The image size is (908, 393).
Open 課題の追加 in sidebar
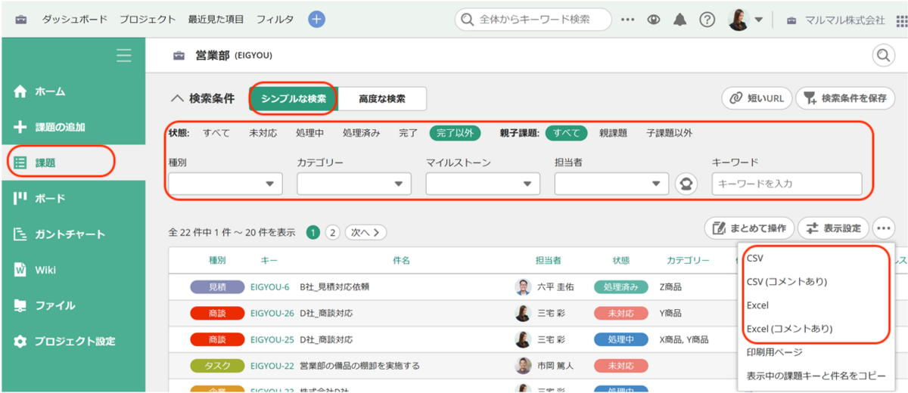(x=49, y=127)
